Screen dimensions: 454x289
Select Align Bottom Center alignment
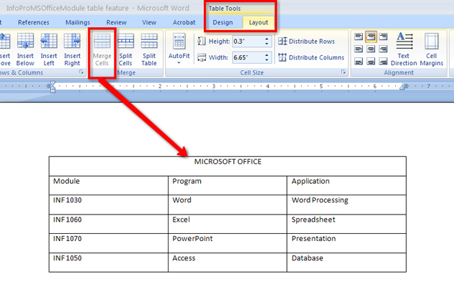click(x=371, y=62)
